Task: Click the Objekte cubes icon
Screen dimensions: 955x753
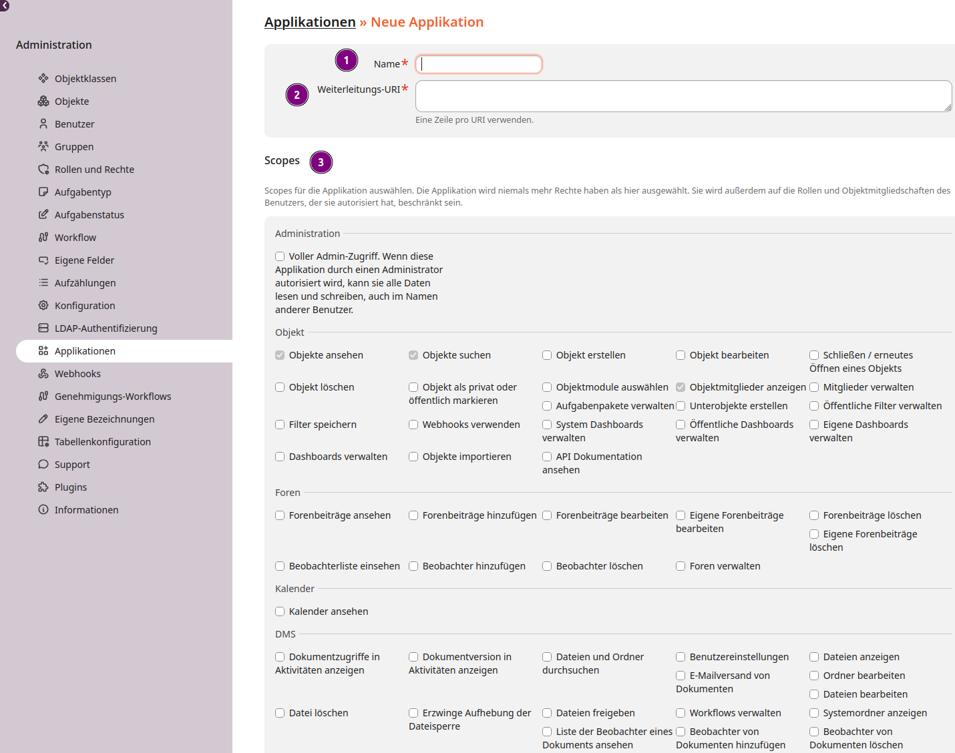Action: coord(43,101)
